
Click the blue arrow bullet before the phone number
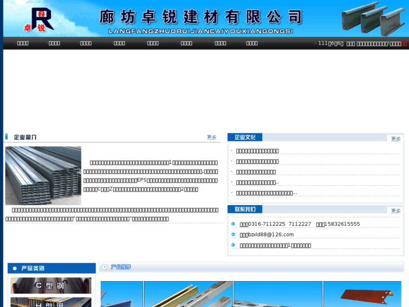pos(233,224)
